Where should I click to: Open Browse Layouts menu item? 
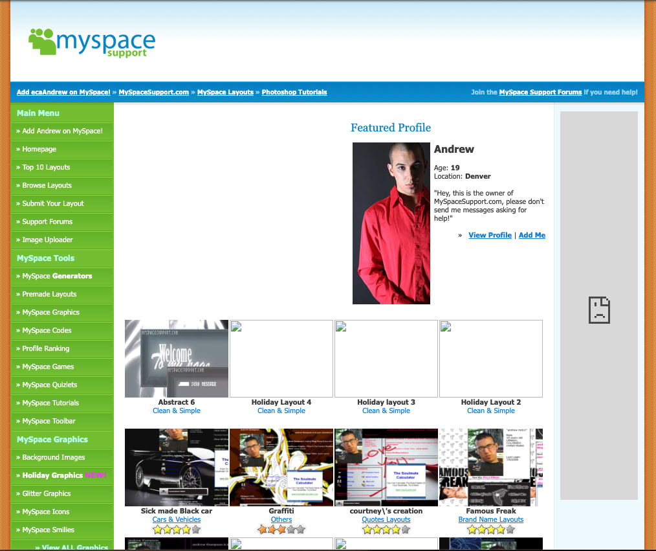click(62, 185)
